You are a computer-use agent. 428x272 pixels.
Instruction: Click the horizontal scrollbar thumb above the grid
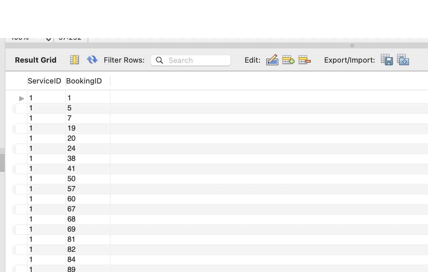[353, 45]
